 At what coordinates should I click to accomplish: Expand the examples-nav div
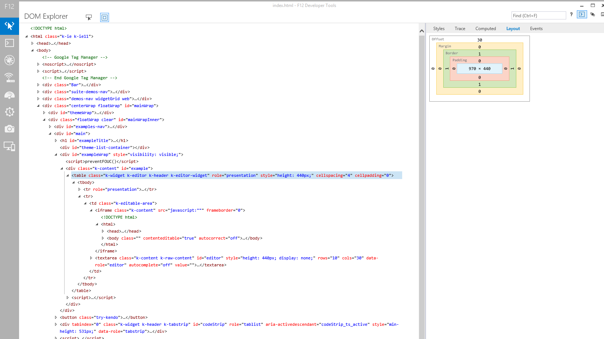[50, 127]
